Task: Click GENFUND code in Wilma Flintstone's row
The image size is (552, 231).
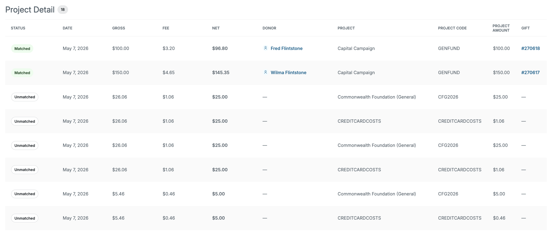Action: point(449,72)
